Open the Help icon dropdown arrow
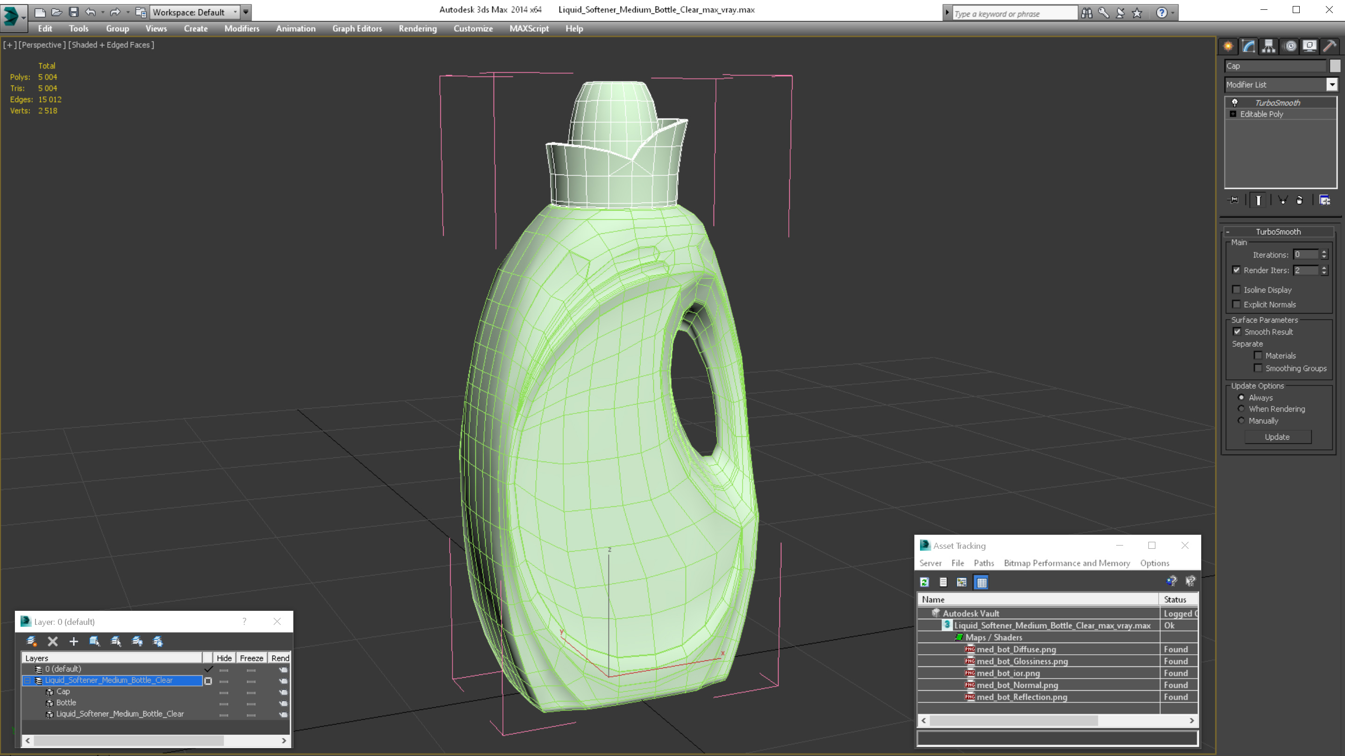1345x756 pixels. click(1173, 13)
